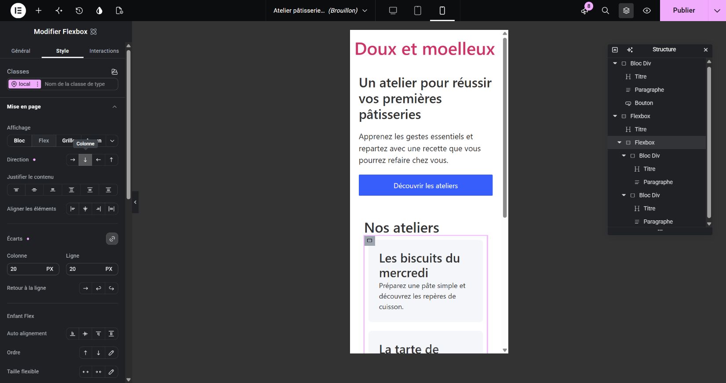Click the droplet icon in top bar
This screenshot has width=726, height=383.
coord(99,11)
